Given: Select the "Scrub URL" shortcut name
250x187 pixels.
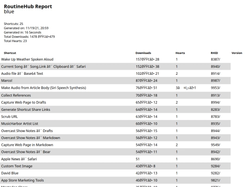Looking at the screenshot, I should (x=9, y=117).
